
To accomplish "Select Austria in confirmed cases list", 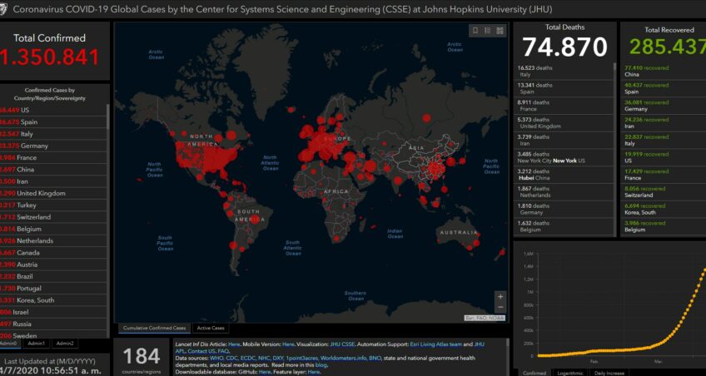I will [53, 265].
